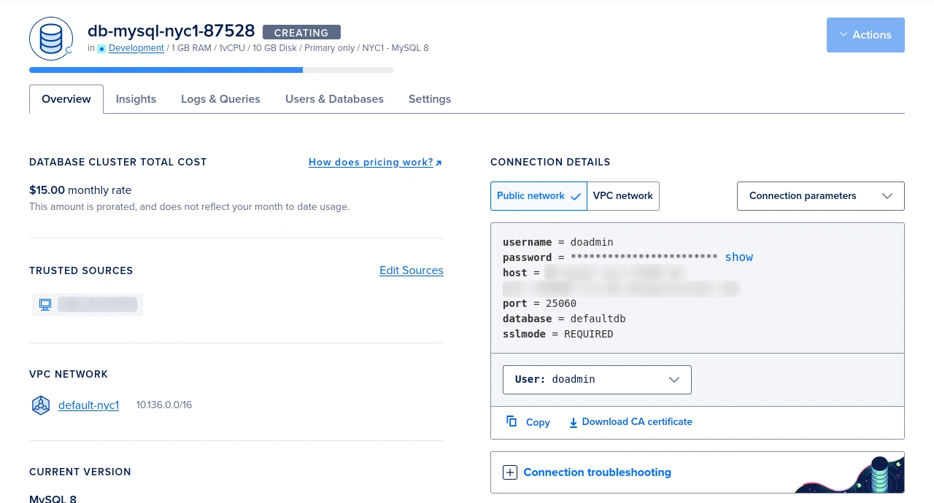Click the download arrow icon for the CA certificate

[x=574, y=422]
